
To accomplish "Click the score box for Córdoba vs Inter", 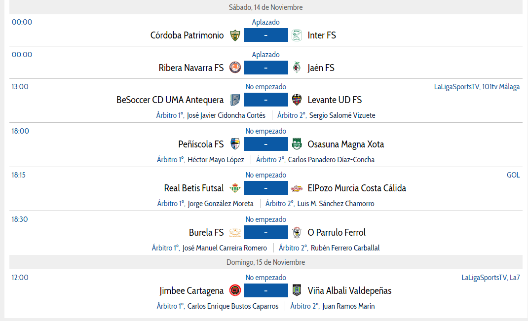I will [265, 35].
